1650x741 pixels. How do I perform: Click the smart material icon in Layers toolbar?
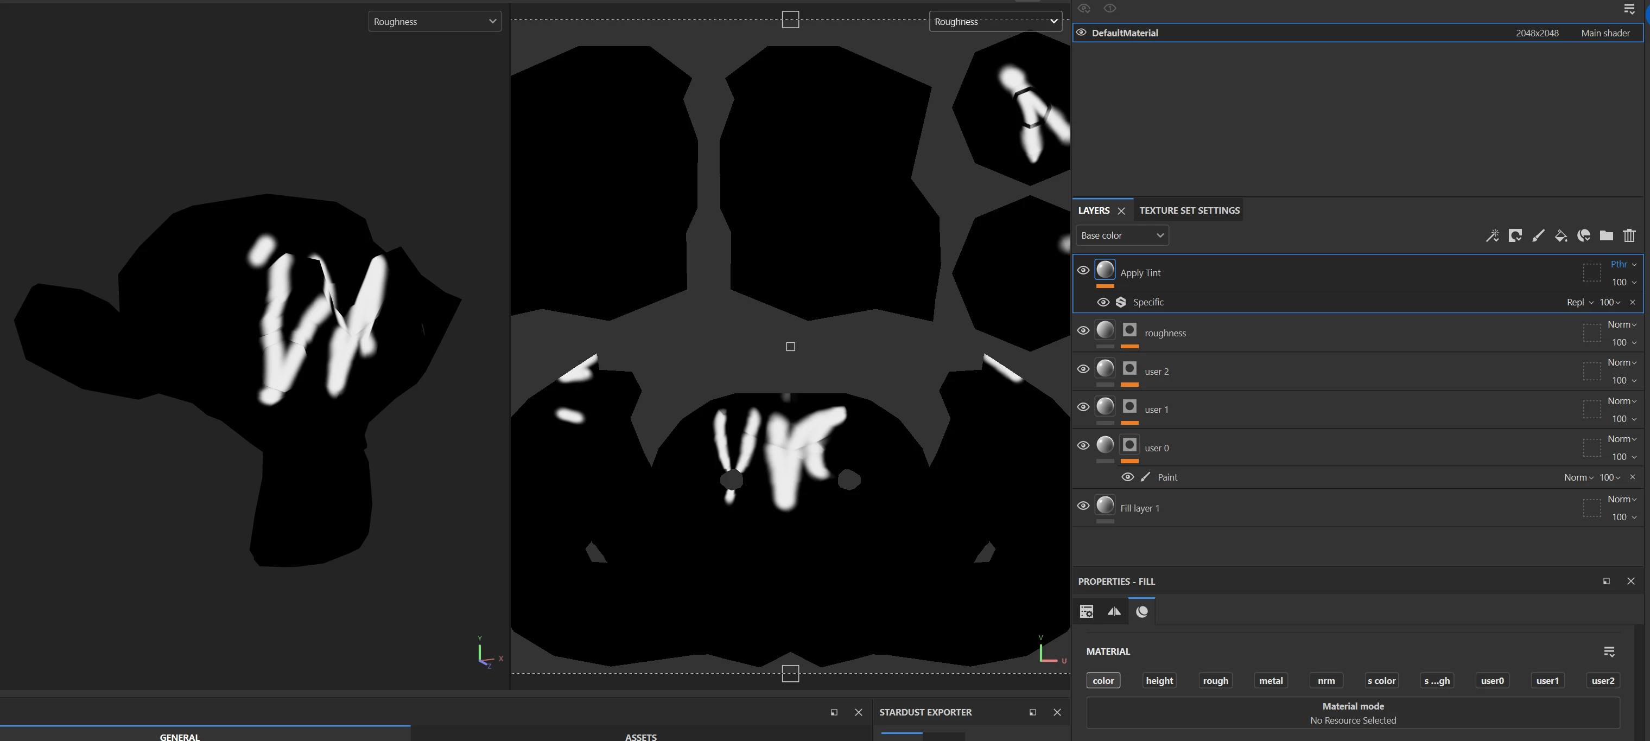click(x=1583, y=235)
